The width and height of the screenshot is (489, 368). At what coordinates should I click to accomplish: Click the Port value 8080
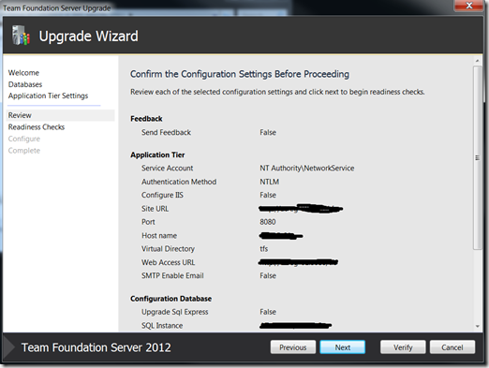click(x=268, y=222)
